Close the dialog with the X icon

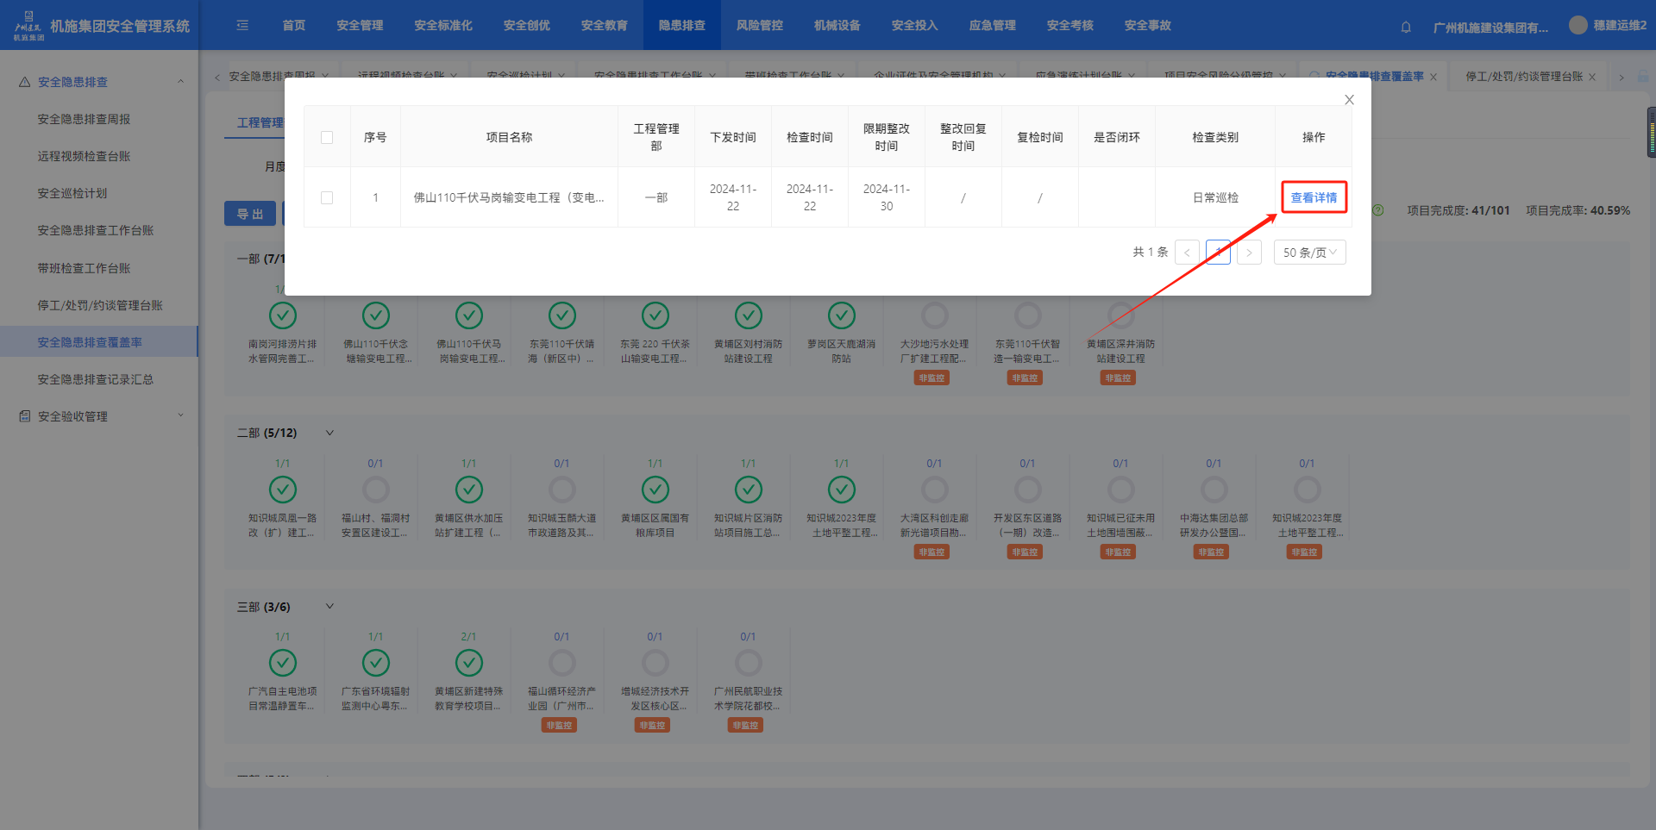(1349, 100)
